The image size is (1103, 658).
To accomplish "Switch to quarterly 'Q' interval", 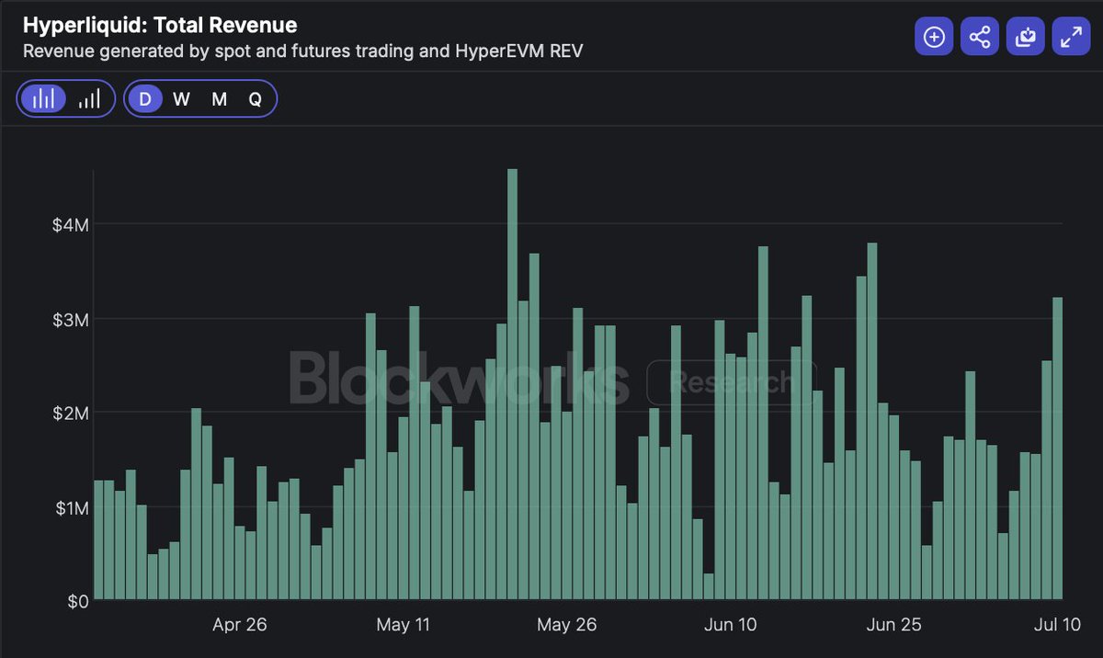I will [x=255, y=99].
